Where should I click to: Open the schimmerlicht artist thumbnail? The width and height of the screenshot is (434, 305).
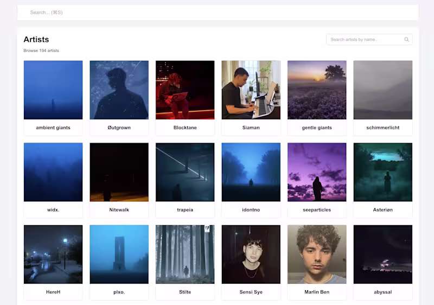point(383,90)
